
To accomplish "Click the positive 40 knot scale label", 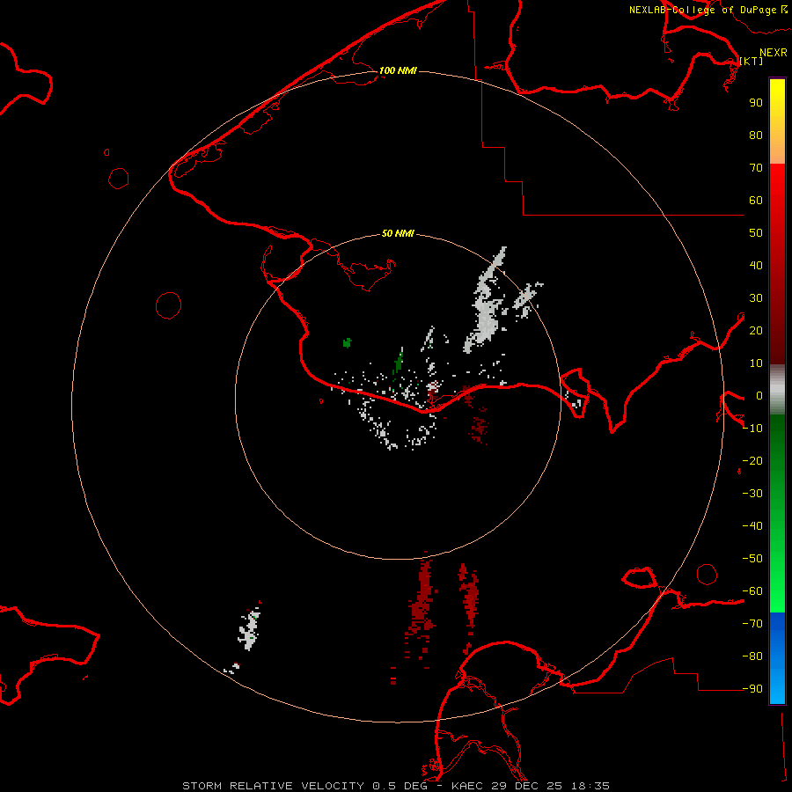I will coord(756,265).
